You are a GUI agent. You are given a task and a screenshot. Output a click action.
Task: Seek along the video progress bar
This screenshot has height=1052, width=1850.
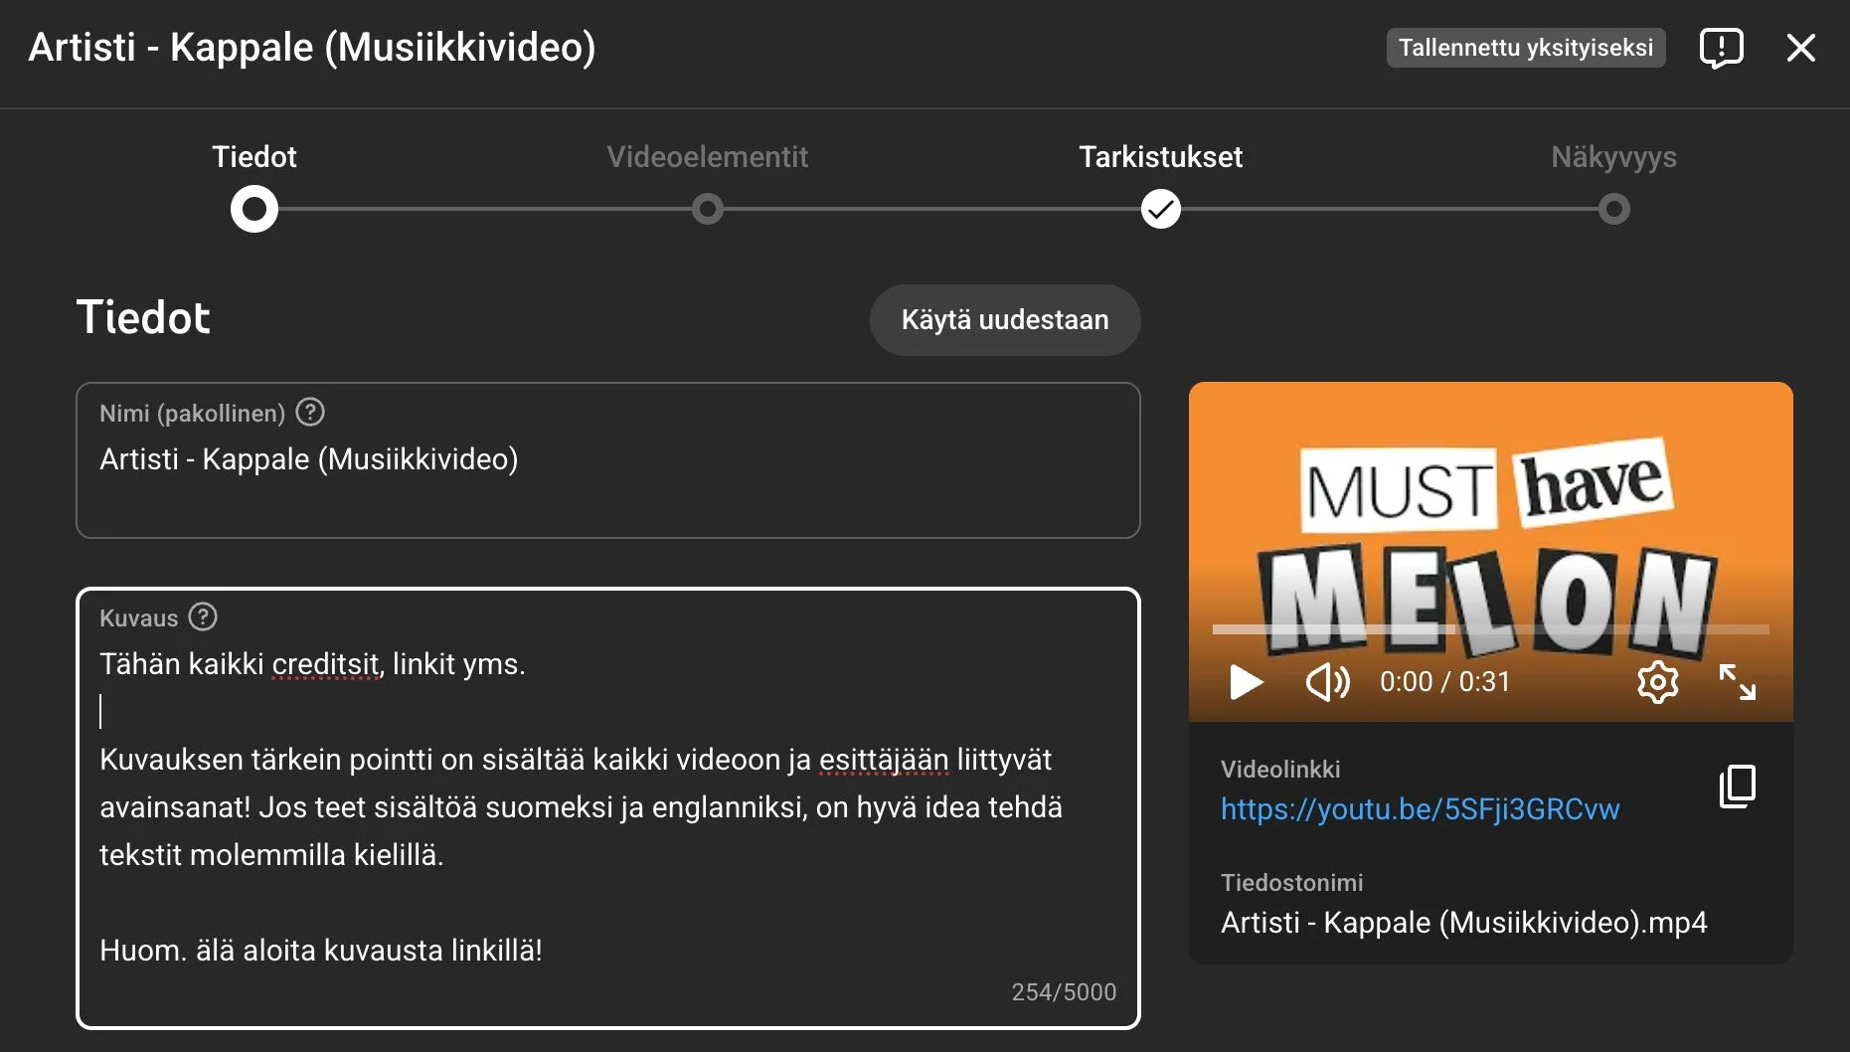pyautogui.click(x=1490, y=629)
